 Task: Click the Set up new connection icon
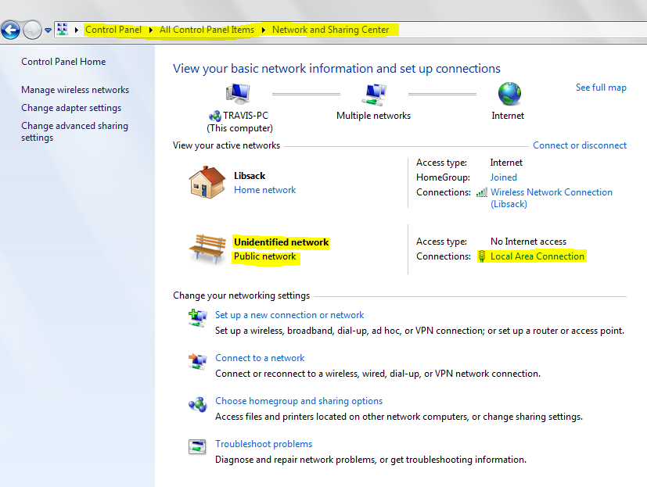click(198, 318)
